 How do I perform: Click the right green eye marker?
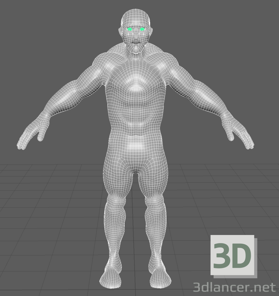tap(142, 29)
